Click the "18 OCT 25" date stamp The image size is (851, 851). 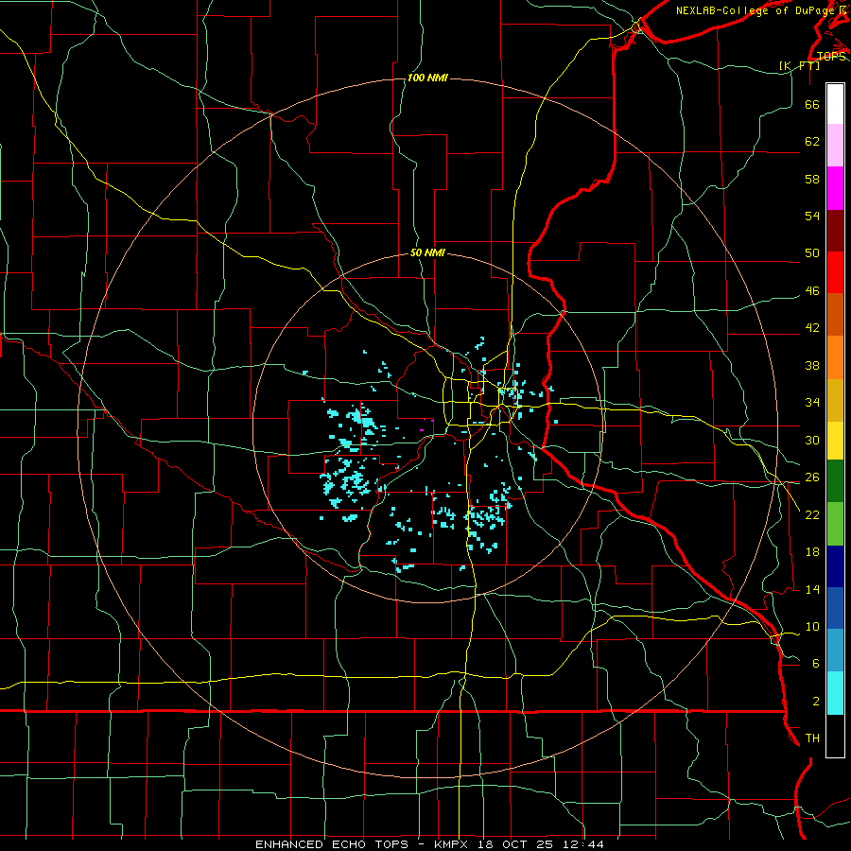tap(514, 844)
